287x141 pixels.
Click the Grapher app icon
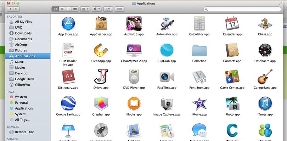coord(101,104)
